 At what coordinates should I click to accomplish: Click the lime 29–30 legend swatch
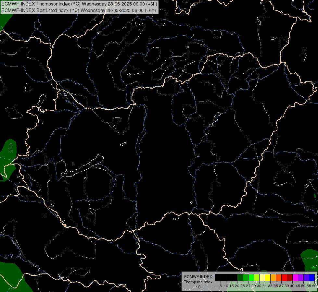pyautogui.click(x=257, y=277)
